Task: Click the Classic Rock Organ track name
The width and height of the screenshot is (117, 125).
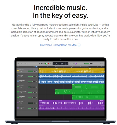Action: point(23,91)
